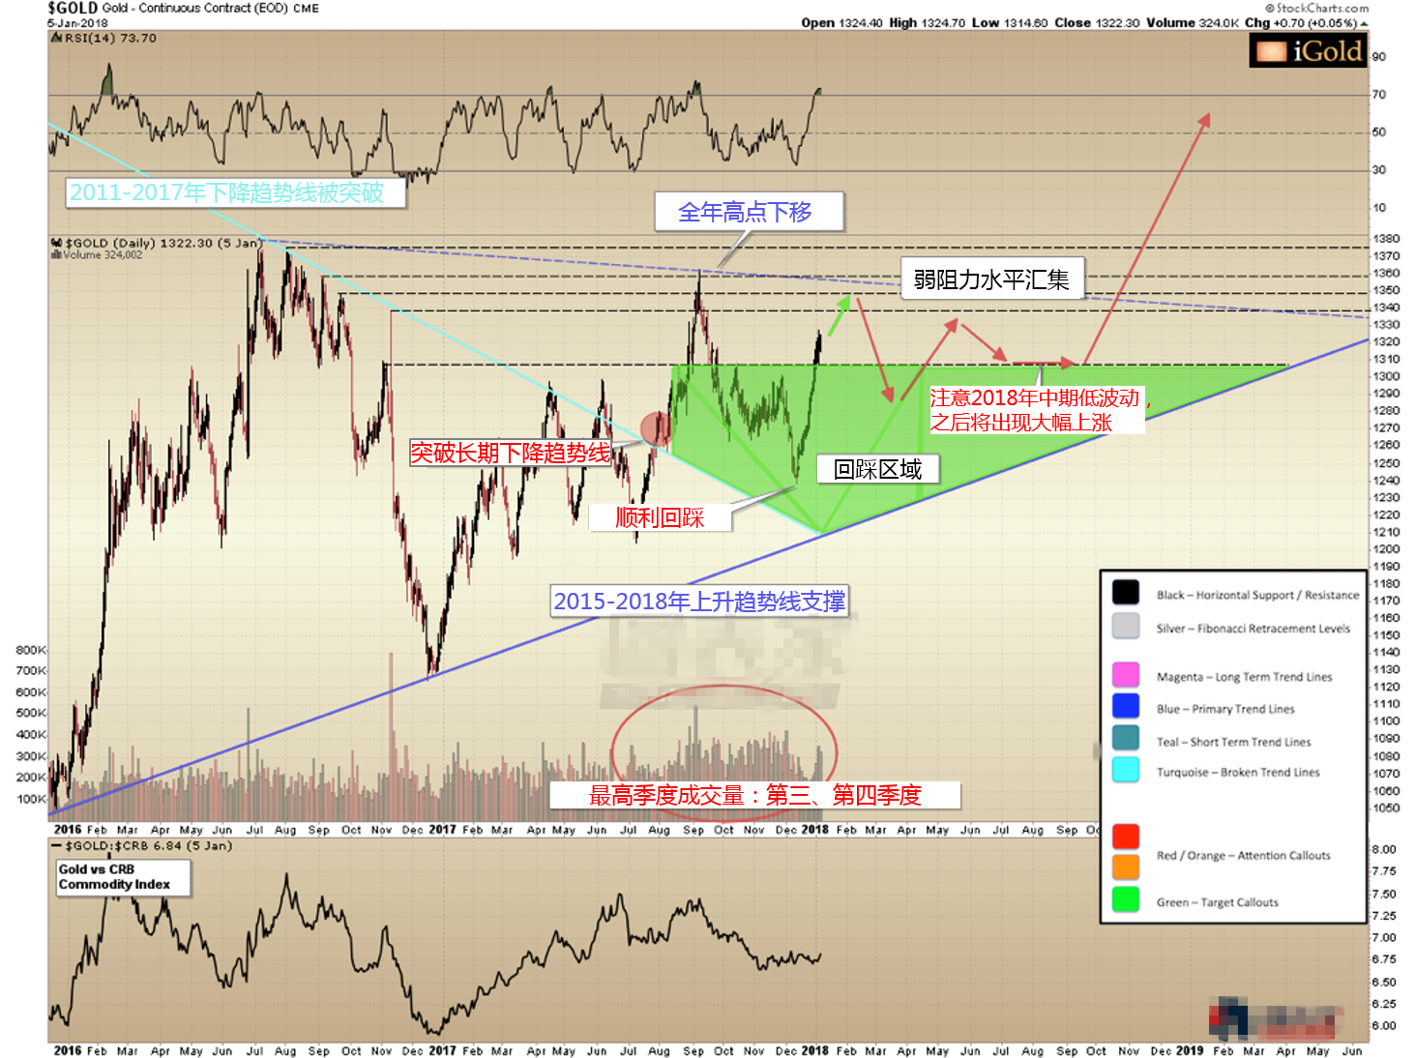Select the orange legend color swatch
The height and width of the screenshot is (1058, 1416).
pos(1126,867)
